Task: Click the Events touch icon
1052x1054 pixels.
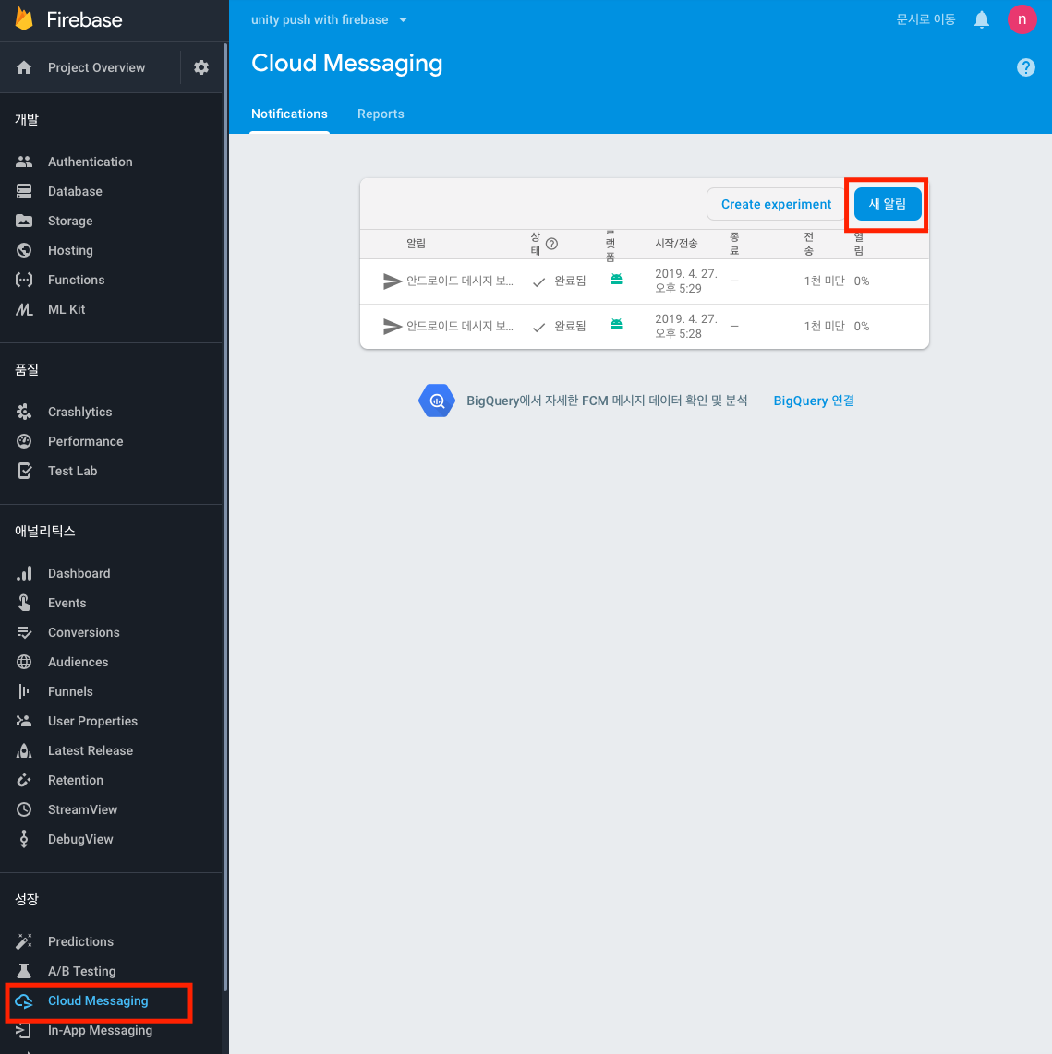Action: click(x=24, y=603)
